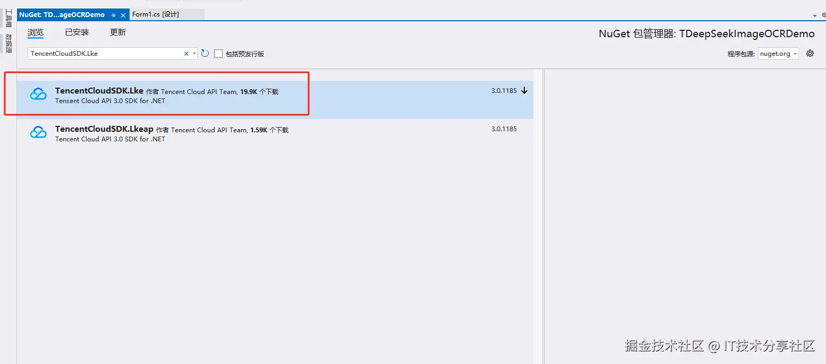Click the TencentCloudSDK.Lkeap cloud package icon
This screenshot has height=364, width=826.
point(38,133)
